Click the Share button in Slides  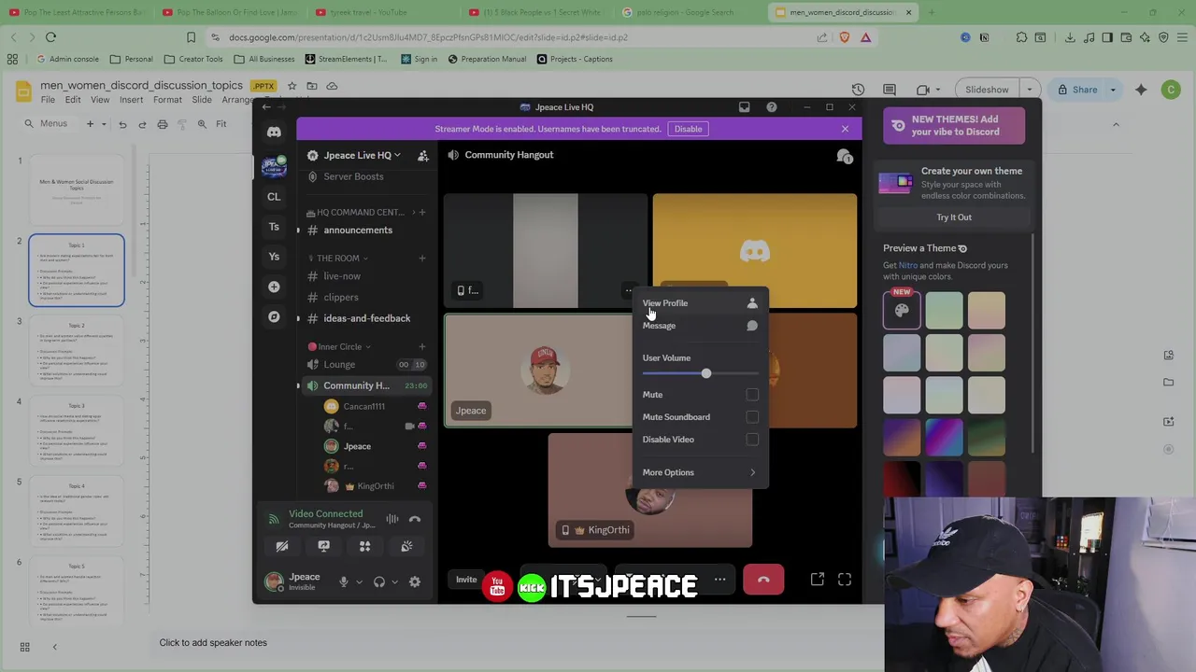(1077, 90)
